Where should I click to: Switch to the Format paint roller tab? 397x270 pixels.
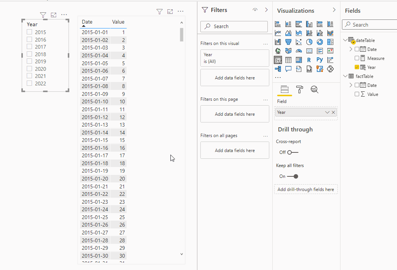(300, 90)
